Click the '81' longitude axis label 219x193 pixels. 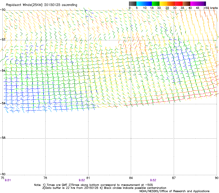[x=88, y=178]
